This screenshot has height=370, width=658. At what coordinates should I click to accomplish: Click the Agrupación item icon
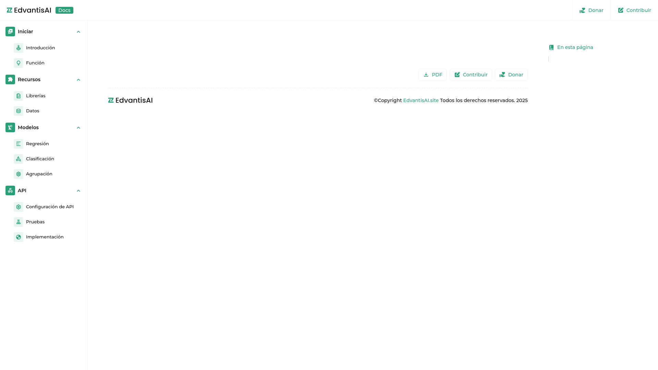click(19, 174)
